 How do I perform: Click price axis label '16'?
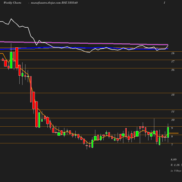[x=173, y=70]
